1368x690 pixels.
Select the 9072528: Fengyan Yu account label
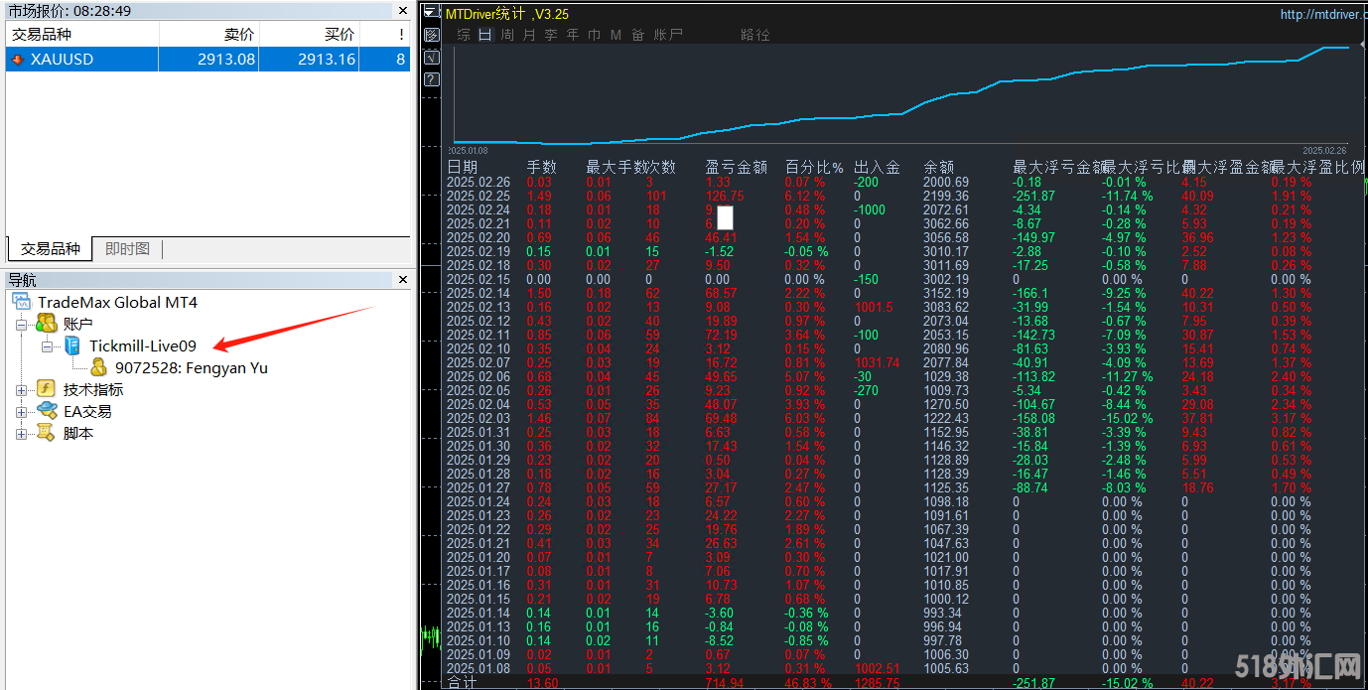tap(192, 367)
